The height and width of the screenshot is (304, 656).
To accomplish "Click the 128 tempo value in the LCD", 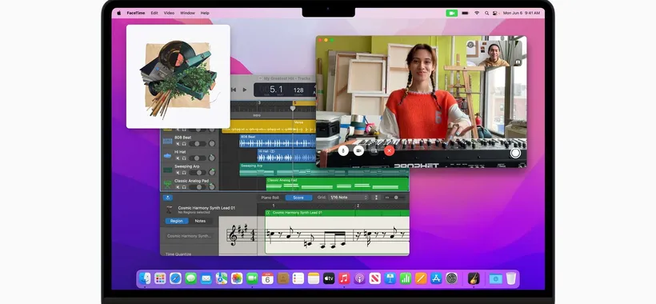I will 298,90.
